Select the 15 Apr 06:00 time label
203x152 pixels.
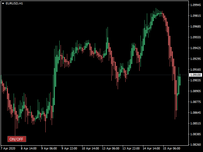(171, 148)
